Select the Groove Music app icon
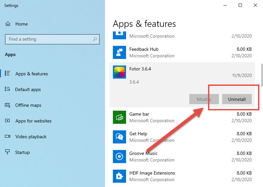The width and height of the screenshot is (263, 187). coord(119,157)
